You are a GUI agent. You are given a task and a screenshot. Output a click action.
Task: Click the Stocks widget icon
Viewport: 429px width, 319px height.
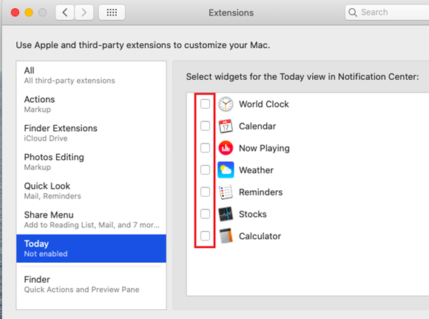tap(226, 214)
